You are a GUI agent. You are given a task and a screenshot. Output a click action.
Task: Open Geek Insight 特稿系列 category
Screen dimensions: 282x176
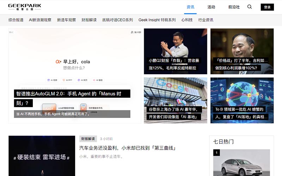click(157, 20)
